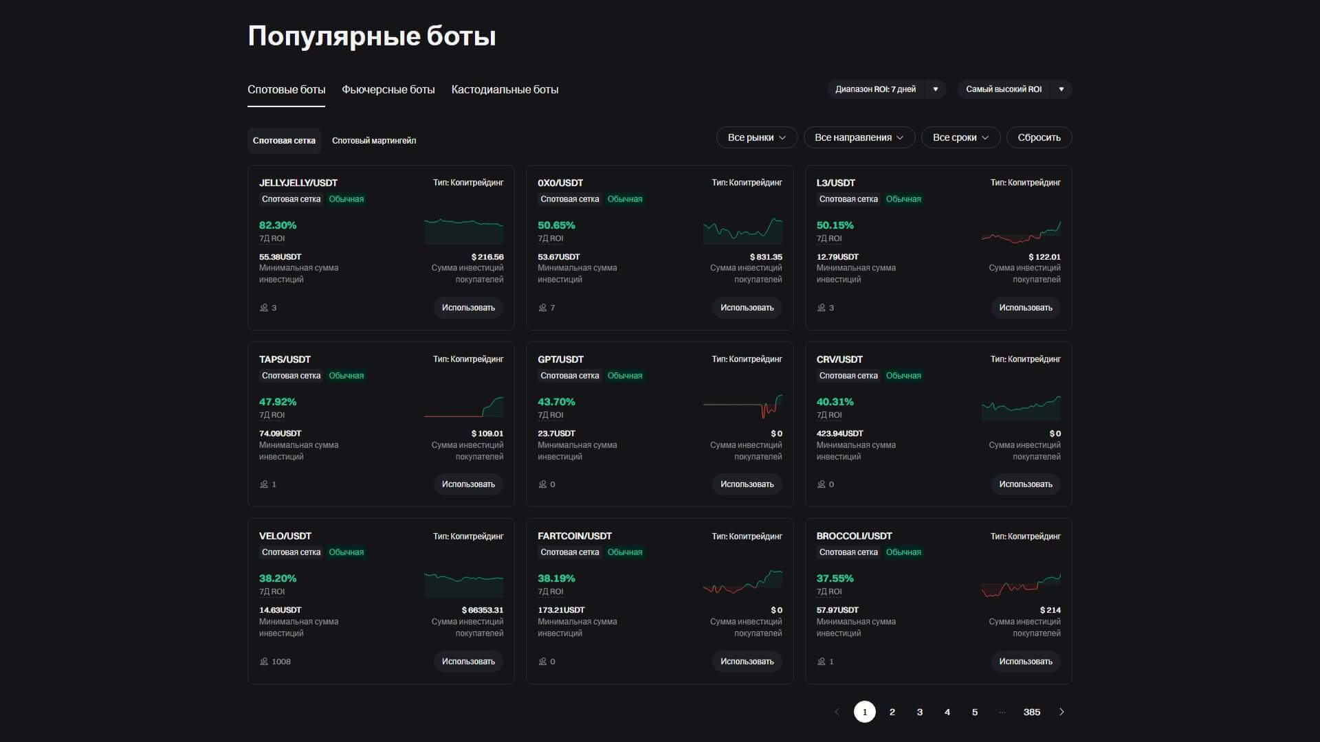
Task: Click the Сбросить reset filters button
Action: click(1039, 137)
